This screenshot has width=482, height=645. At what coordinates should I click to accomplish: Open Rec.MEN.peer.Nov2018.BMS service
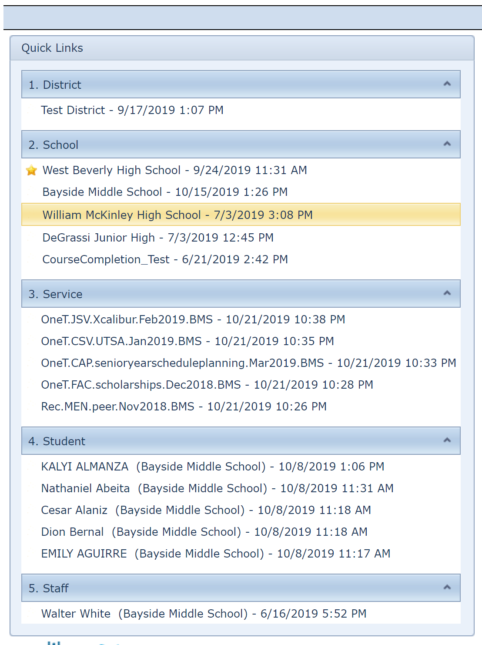(x=184, y=406)
